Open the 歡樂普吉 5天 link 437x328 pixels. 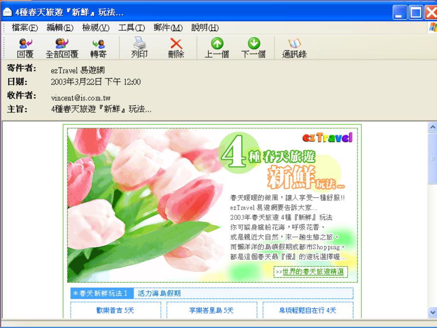(x=115, y=310)
